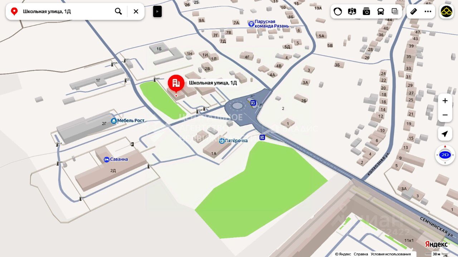Image resolution: width=458 pixels, height=257 pixels.
Task: Expand the collapsed side panel arrow
Action: point(157,11)
